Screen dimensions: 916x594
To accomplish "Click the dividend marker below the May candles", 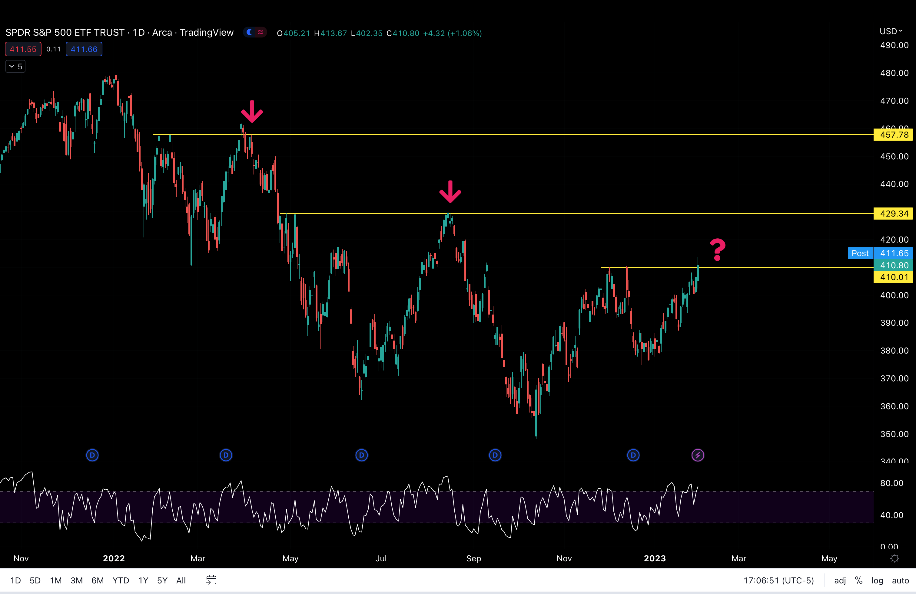I will [x=361, y=455].
